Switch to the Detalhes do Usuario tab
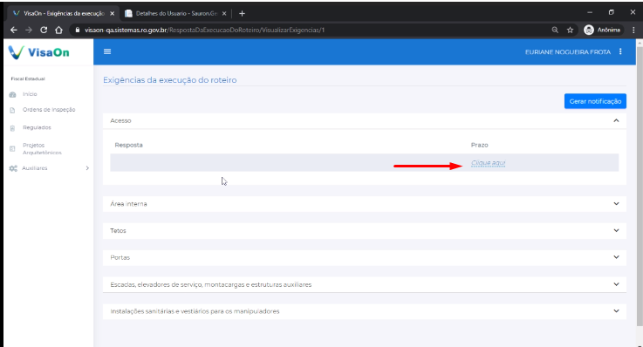 tap(175, 14)
